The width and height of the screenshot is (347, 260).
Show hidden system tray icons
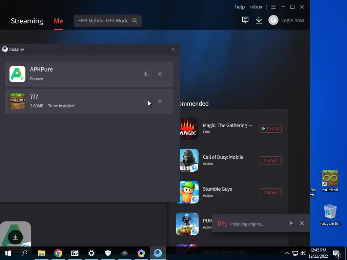(287, 253)
